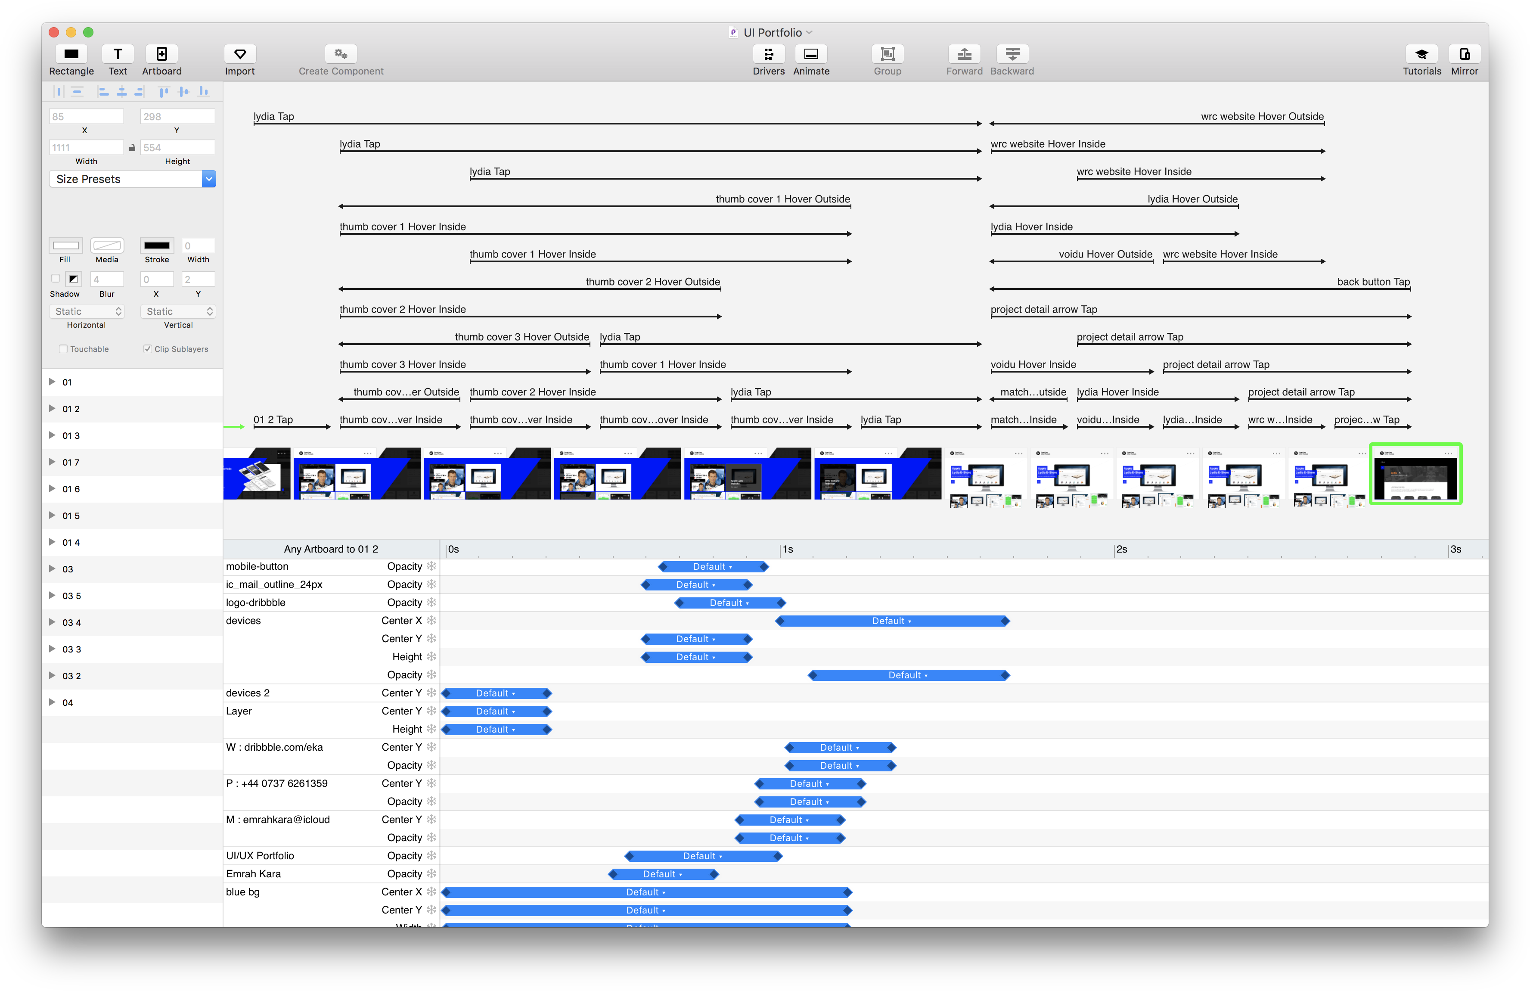1530x991 pixels.
Task: Open Horizontal Static constraint dropdown
Action: [87, 311]
